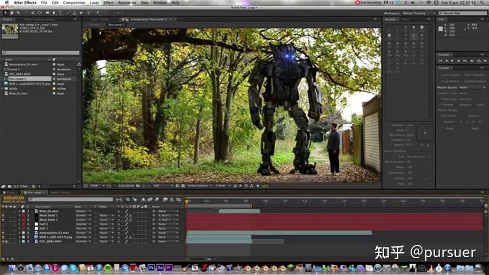Click the Track Camera button
This screenshot has height=275, width=489.
[450, 75]
